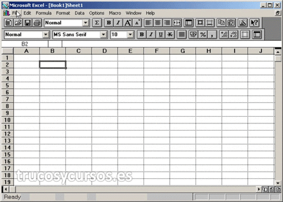Image resolution: width=283 pixels, height=202 pixels.
Task: Apply light shading icon
Action: click(x=245, y=34)
